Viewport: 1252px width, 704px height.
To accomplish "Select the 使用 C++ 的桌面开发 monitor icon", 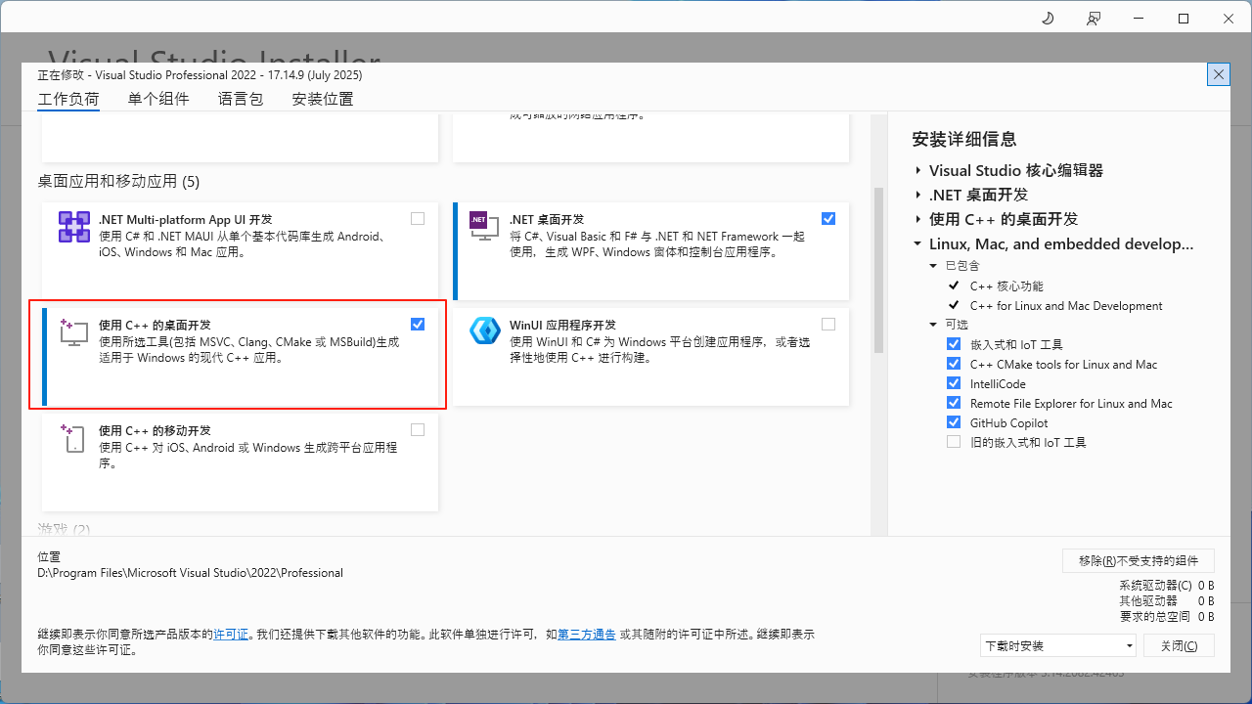I will 73,331.
